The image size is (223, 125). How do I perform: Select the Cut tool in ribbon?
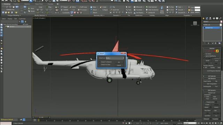pos(72,10)
